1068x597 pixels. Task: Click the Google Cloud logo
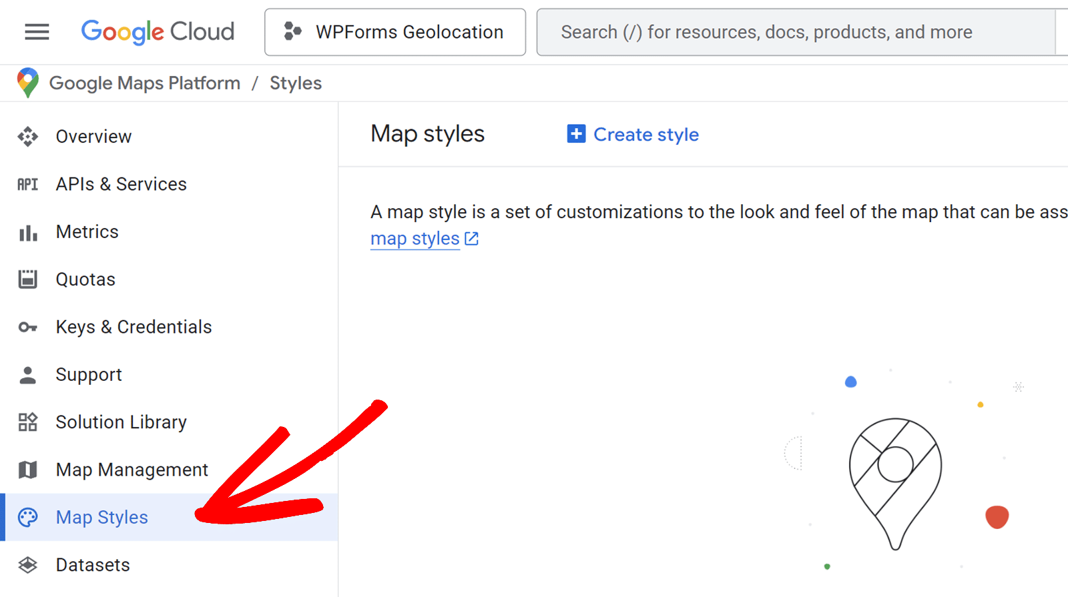point(158,31)
